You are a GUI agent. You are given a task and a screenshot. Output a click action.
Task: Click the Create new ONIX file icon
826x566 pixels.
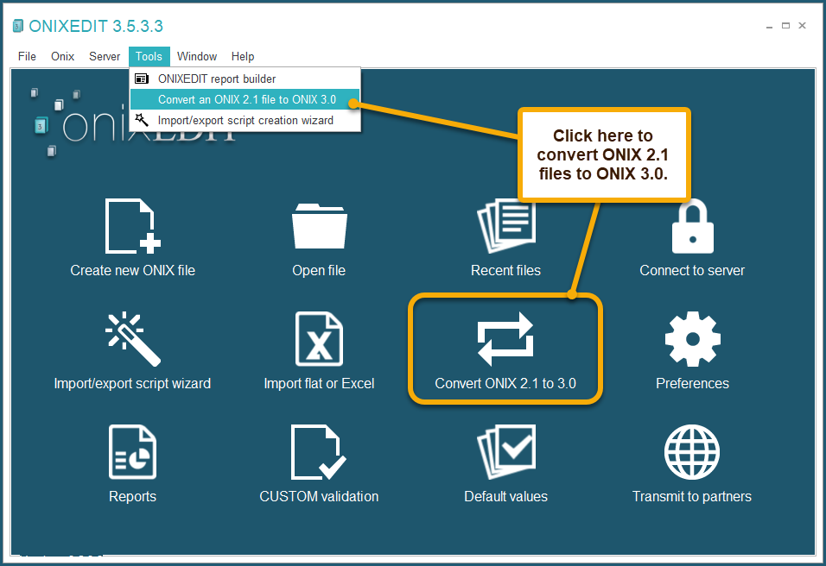click(133, 226)
